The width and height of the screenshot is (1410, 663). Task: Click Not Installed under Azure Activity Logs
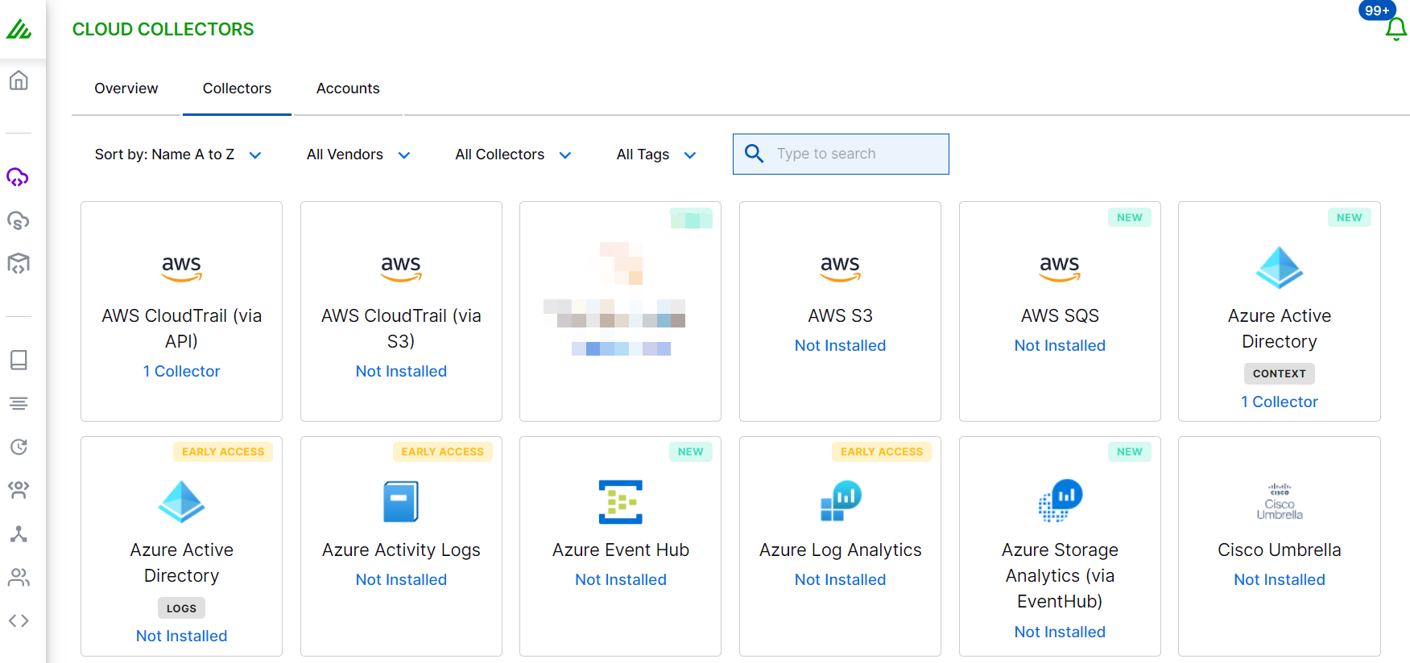pyautogui.click(x=401, y=579)
